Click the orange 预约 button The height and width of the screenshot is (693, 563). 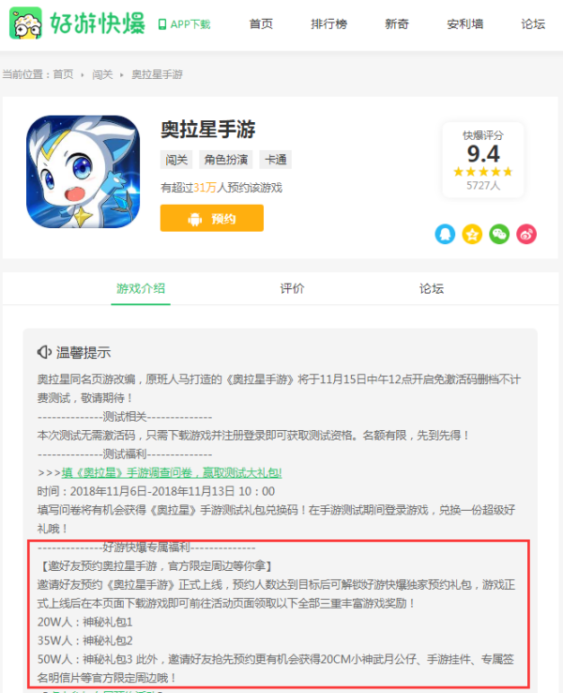(212, 218)
